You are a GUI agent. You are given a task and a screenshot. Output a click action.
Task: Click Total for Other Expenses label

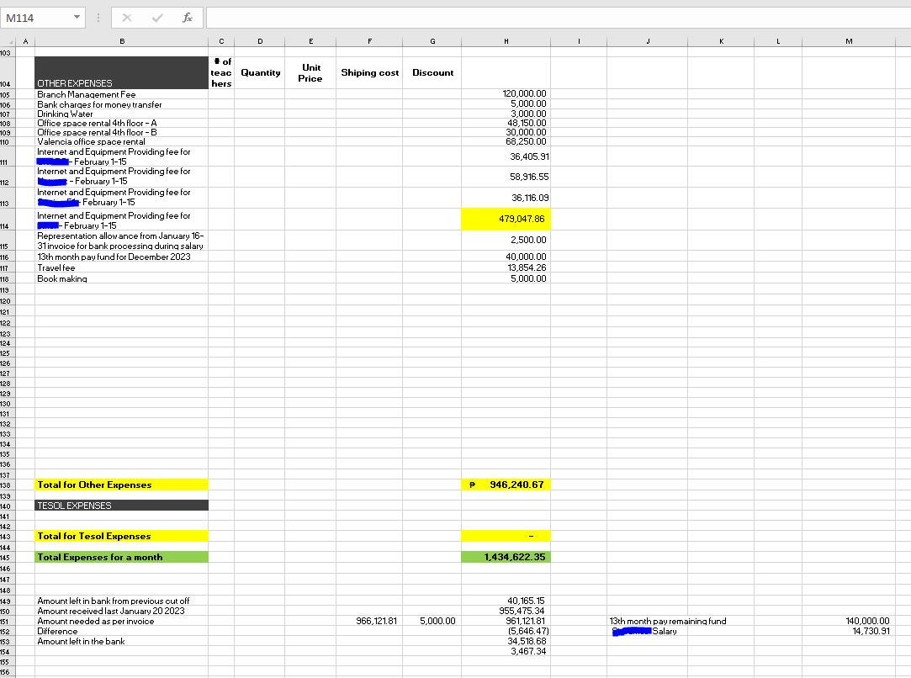point(121,485)
